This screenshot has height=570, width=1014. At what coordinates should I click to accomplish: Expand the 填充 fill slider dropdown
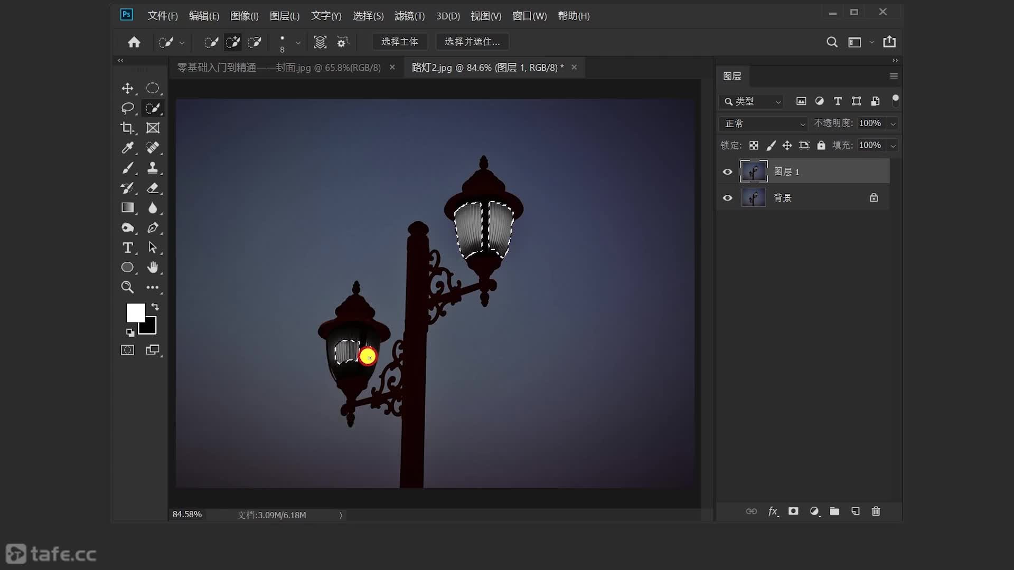[893, 146]
